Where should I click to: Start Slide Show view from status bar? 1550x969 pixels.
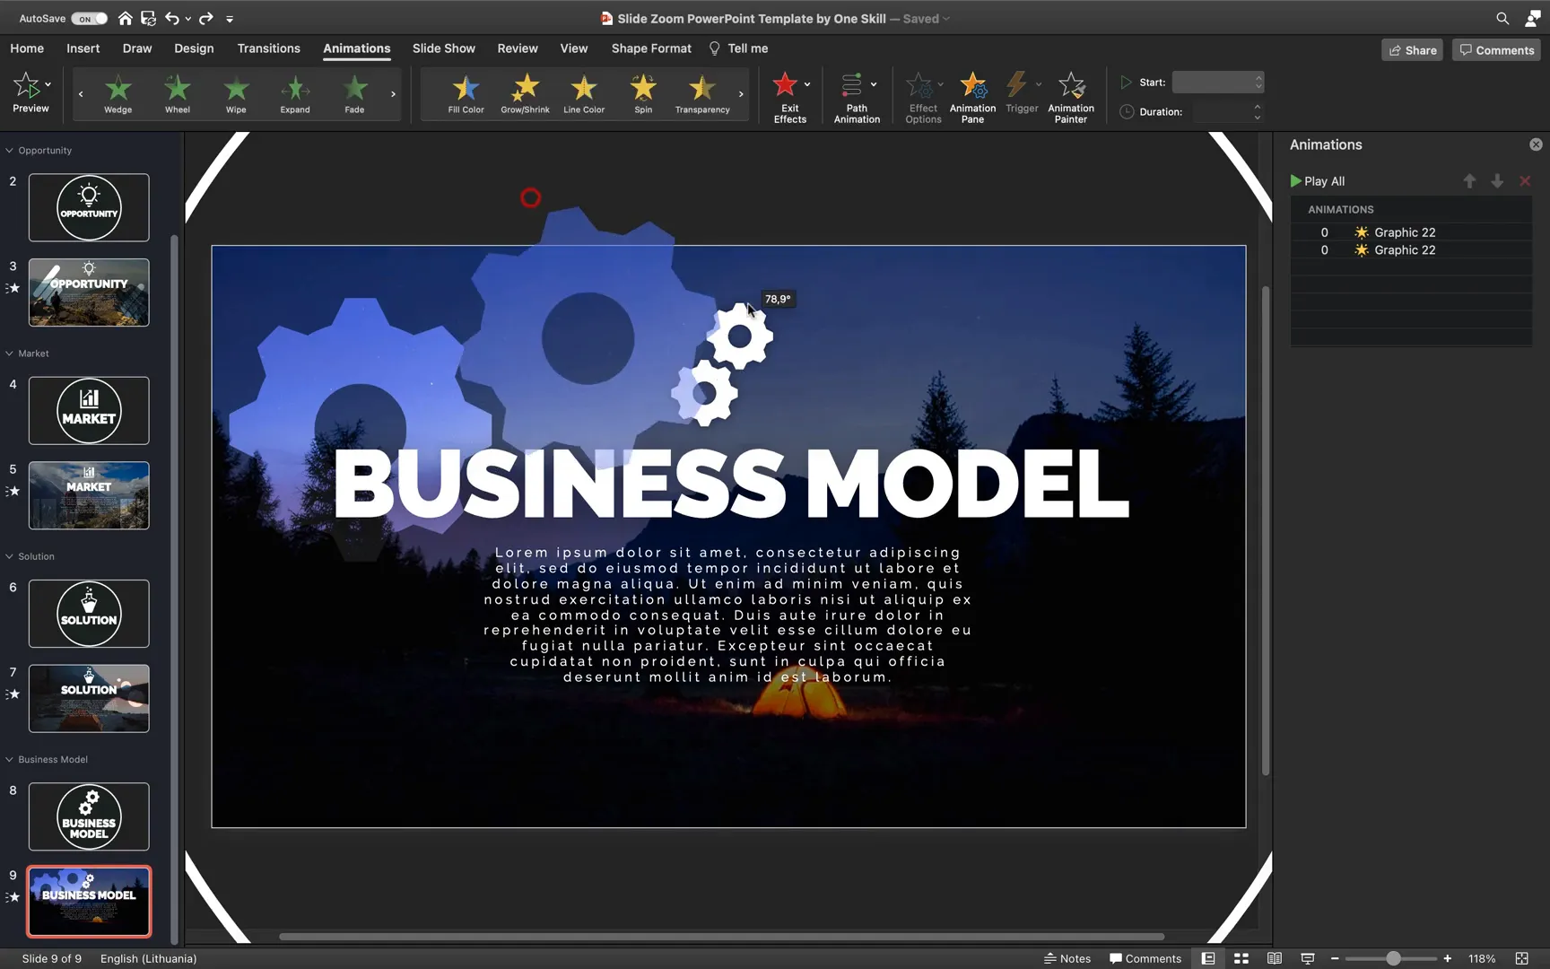tap(1308, 958)
